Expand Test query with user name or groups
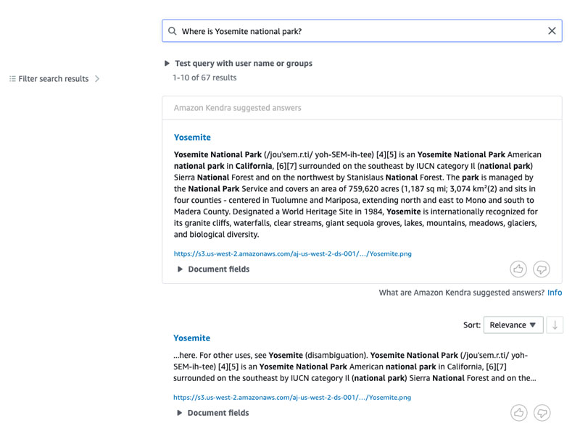The width and height of the screenshot is (580, 431). coord(239,63)
